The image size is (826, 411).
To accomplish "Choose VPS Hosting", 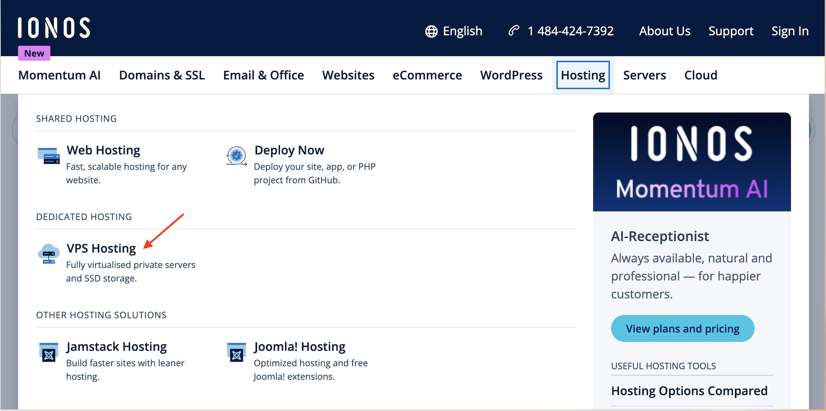I will 101,248.
